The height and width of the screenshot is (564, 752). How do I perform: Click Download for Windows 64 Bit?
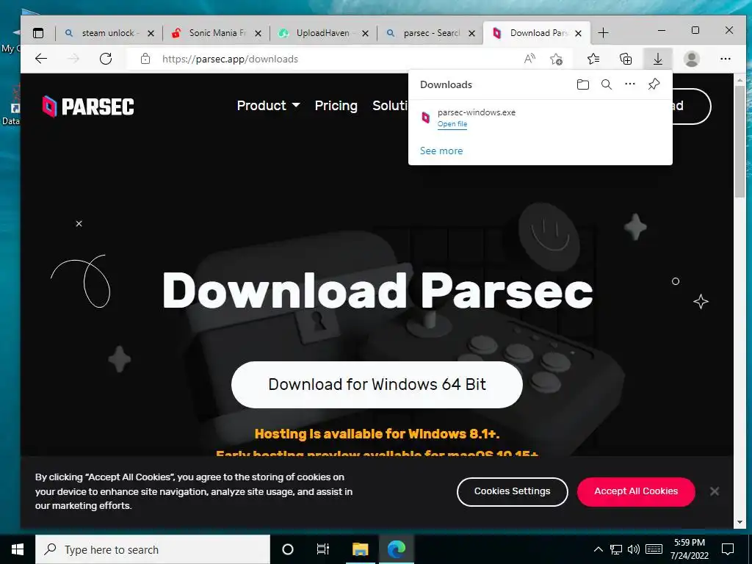pyautogui.click(x=377, y=385)
